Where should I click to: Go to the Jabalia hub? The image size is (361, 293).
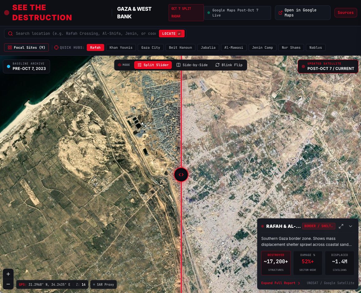(208, 47)
